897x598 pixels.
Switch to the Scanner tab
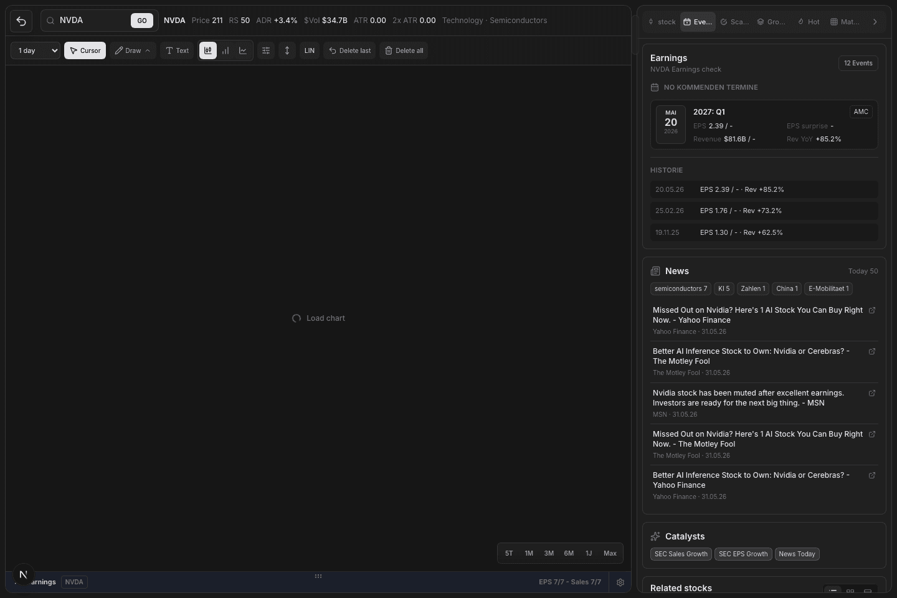(x=734, y=22)
